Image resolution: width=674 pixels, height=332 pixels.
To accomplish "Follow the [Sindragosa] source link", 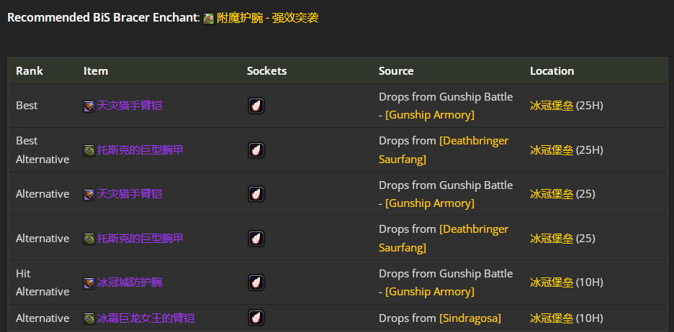I will click(470, 318).
